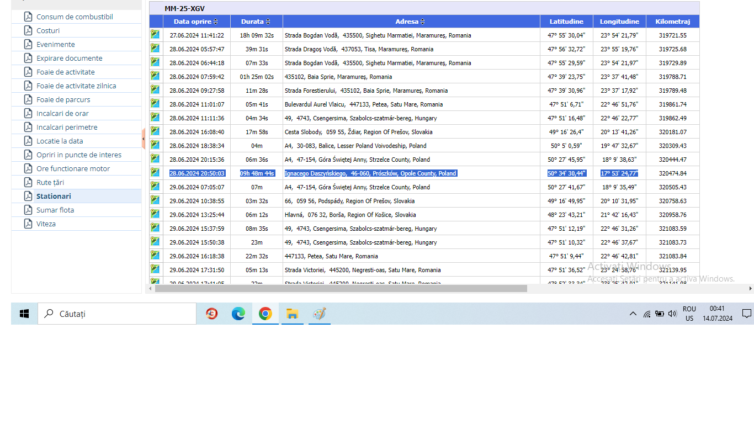Open map icon for highlighted Prószków row

155,173
